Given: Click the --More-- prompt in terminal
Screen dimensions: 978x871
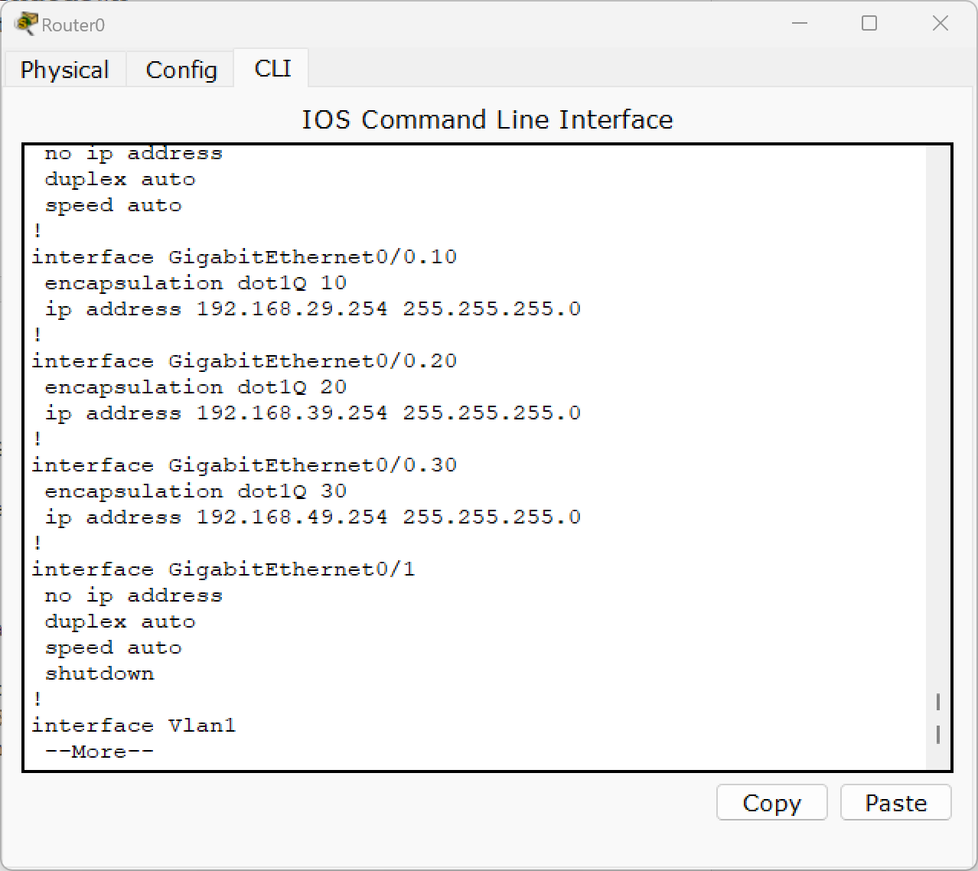Looking at the screenshot, I should [x=99, y=752].
